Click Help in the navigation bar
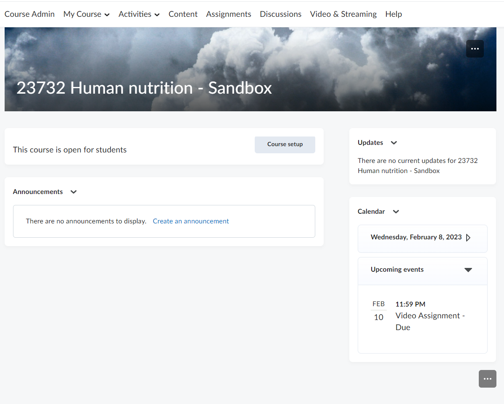Image resolution: width=504 pixels, height=404 pixels. [x=393, y=14]
